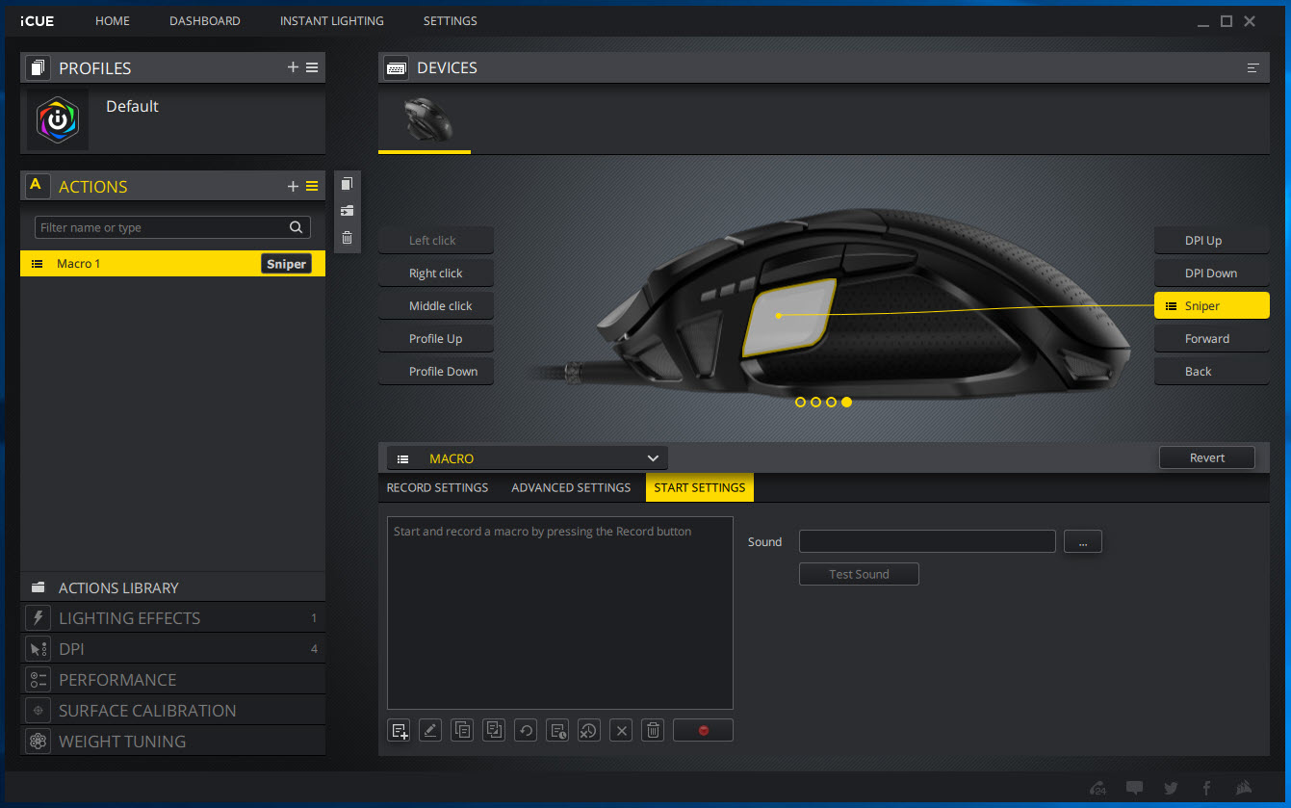This screenshot has width=1291, height=808.
Task: Click the Actions panel header
Action: 173,187
